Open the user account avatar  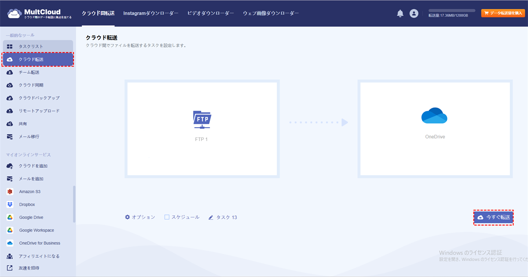pos(414,14)
